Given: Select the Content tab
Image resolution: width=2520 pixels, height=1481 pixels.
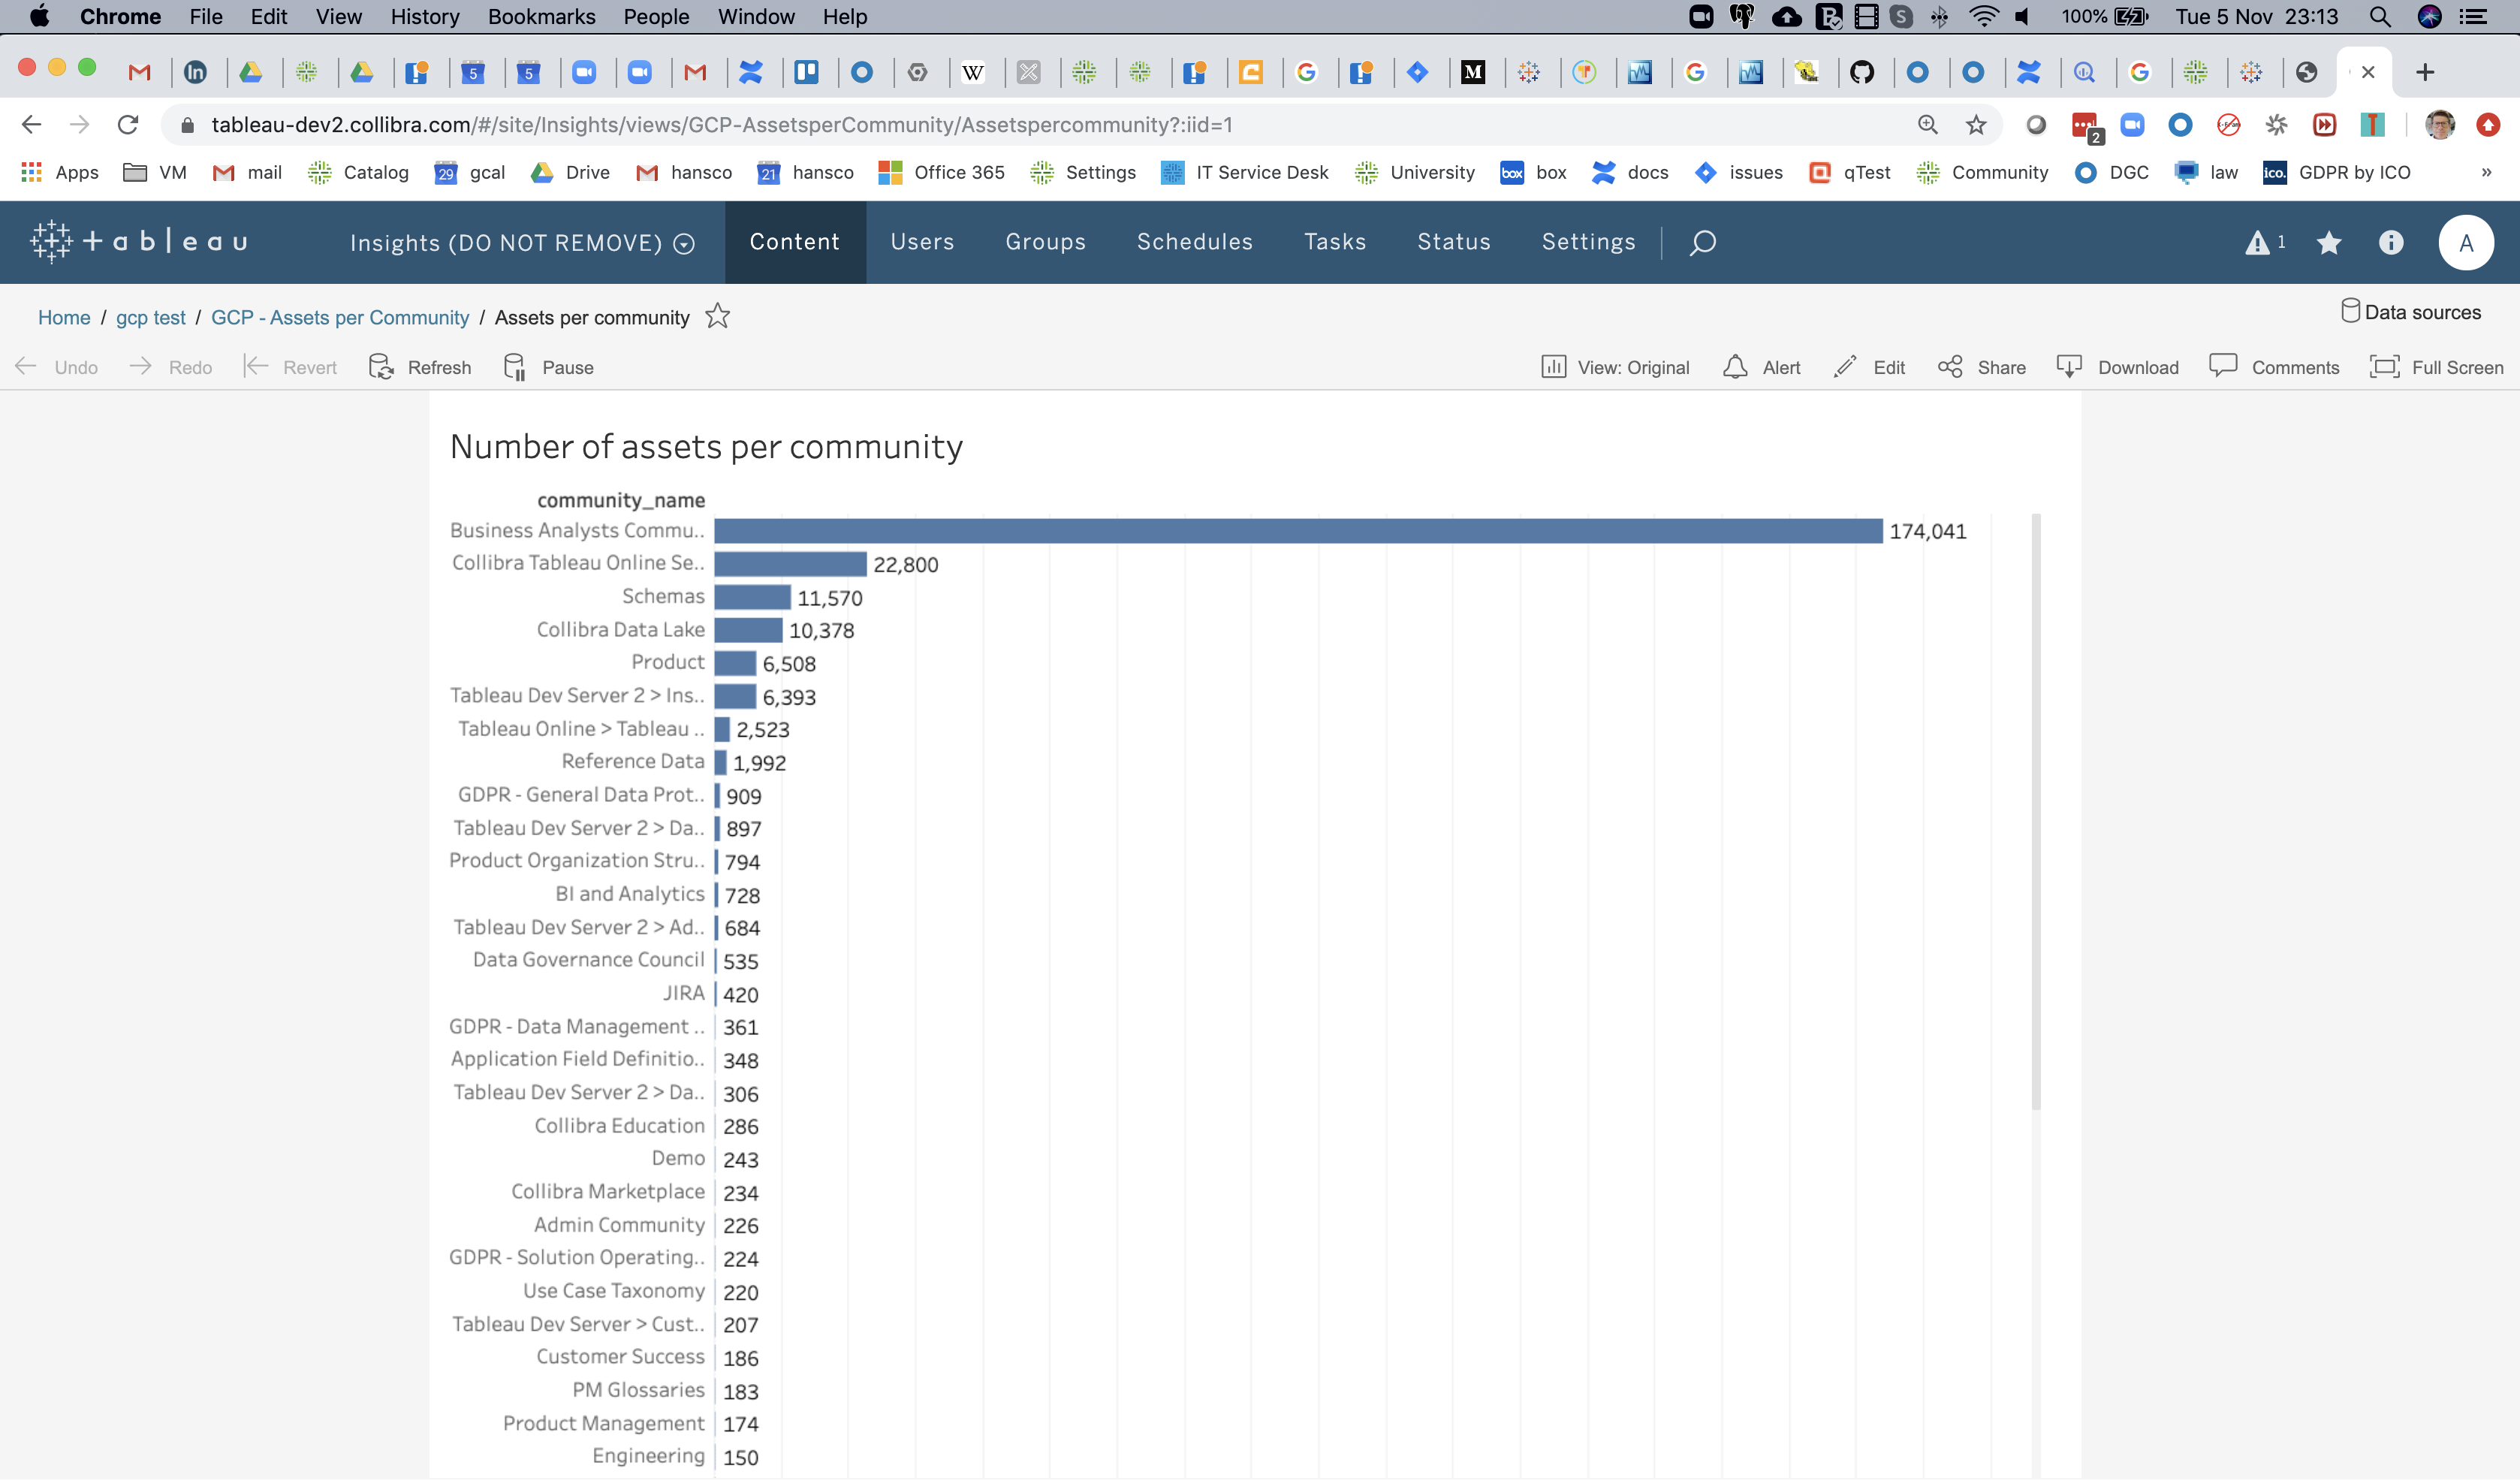Looking at the screenshot, I should [x=795, y=242].
